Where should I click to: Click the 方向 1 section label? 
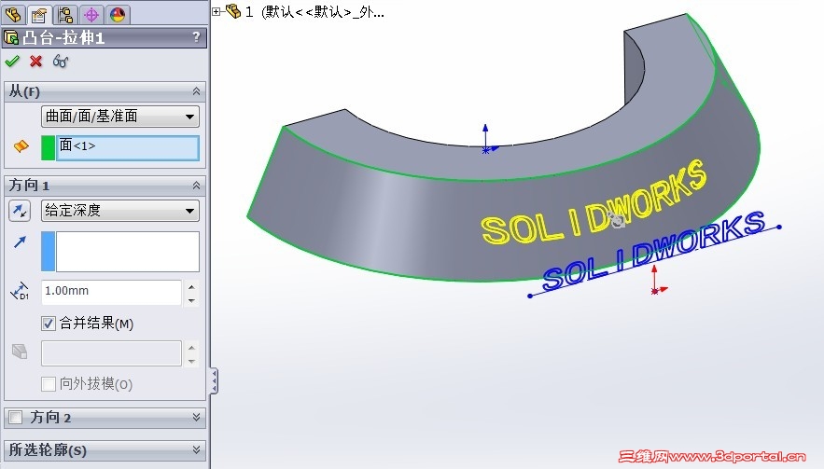(29, 185)
